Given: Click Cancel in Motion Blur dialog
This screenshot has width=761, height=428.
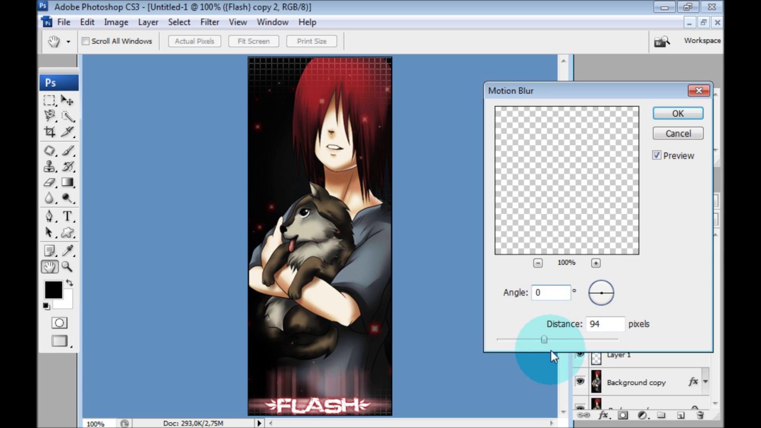Looking at the screenshot, I should point(678,133).
